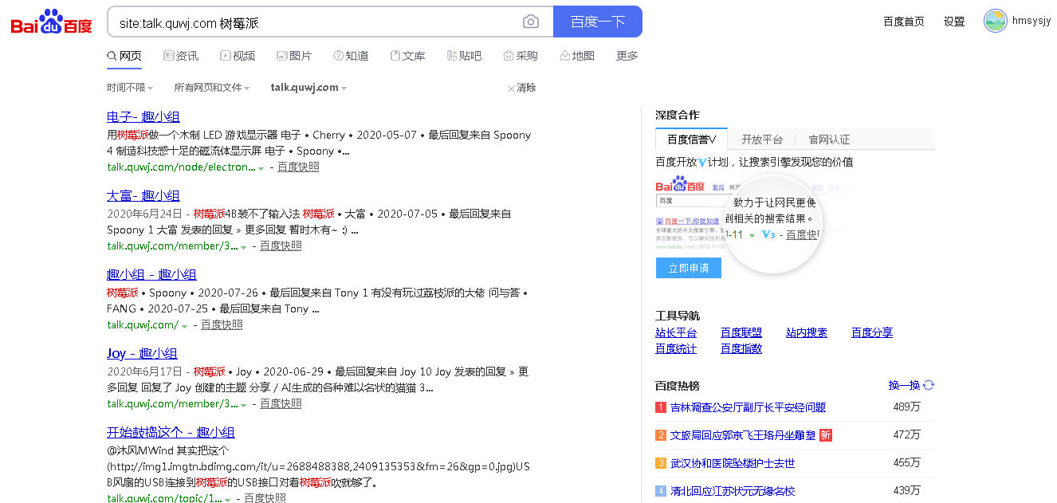Image resolution: width=1057 pixels, height=503 pixels.
Task: Open 更多 tab options
Action: click(x=627, y=56)
